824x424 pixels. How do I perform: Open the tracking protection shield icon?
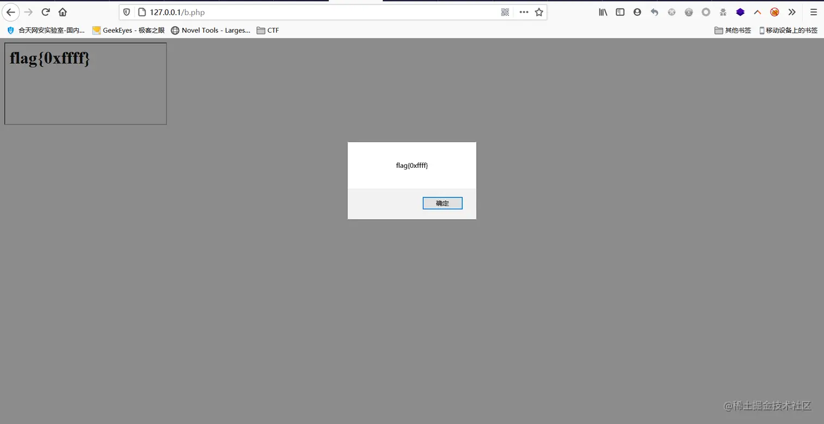127,12
